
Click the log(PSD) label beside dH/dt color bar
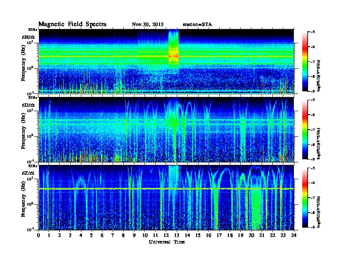[x=319, y=76]
